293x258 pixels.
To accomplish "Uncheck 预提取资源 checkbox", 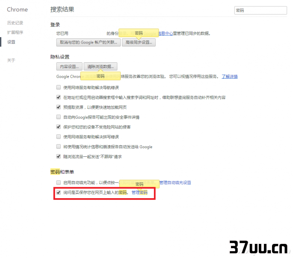I will pyautogui.click(x=59, y=107).
